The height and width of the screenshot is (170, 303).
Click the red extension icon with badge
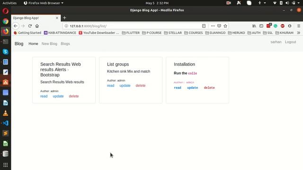tap(268, 25)
